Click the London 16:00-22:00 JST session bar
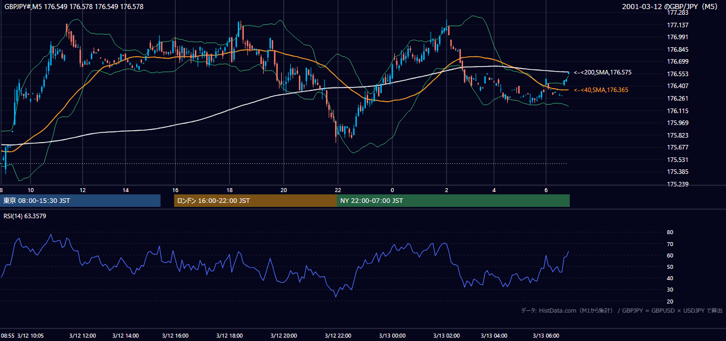Image resolution: width=726 pixels, height=341 pixels. [x=256, y=201]
